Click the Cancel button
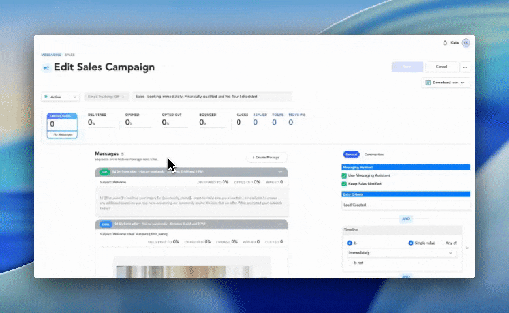The width and height of the screenshot is (509, 313). pos(441,67)
